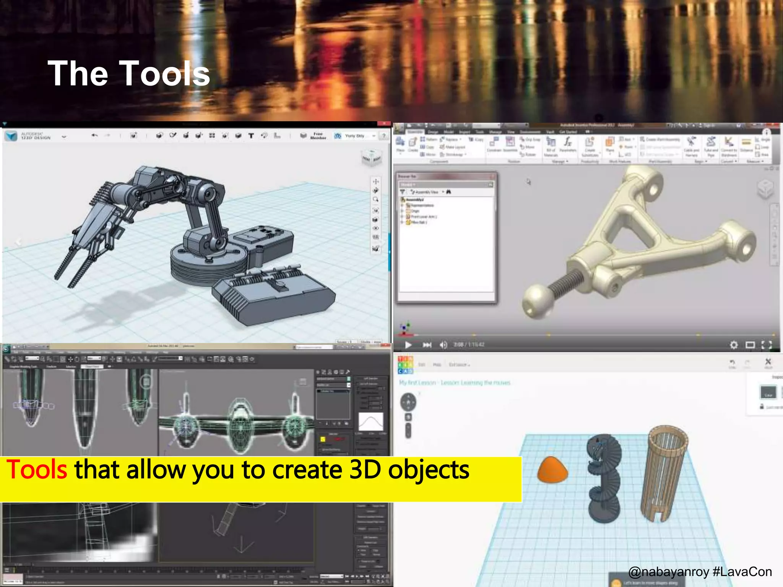The width and height of the screenshot is (783, 587).
Task: Click the view cube in 123D Design
Action: click(371, 158)
